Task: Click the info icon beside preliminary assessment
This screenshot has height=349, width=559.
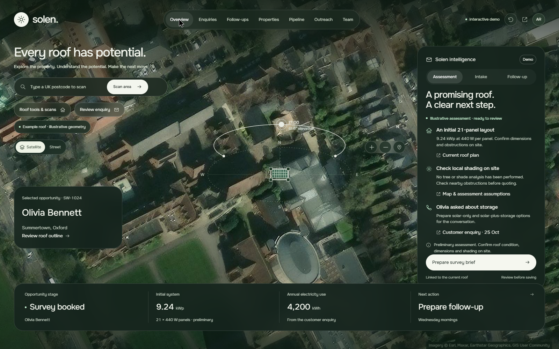Action: (429, 245)
